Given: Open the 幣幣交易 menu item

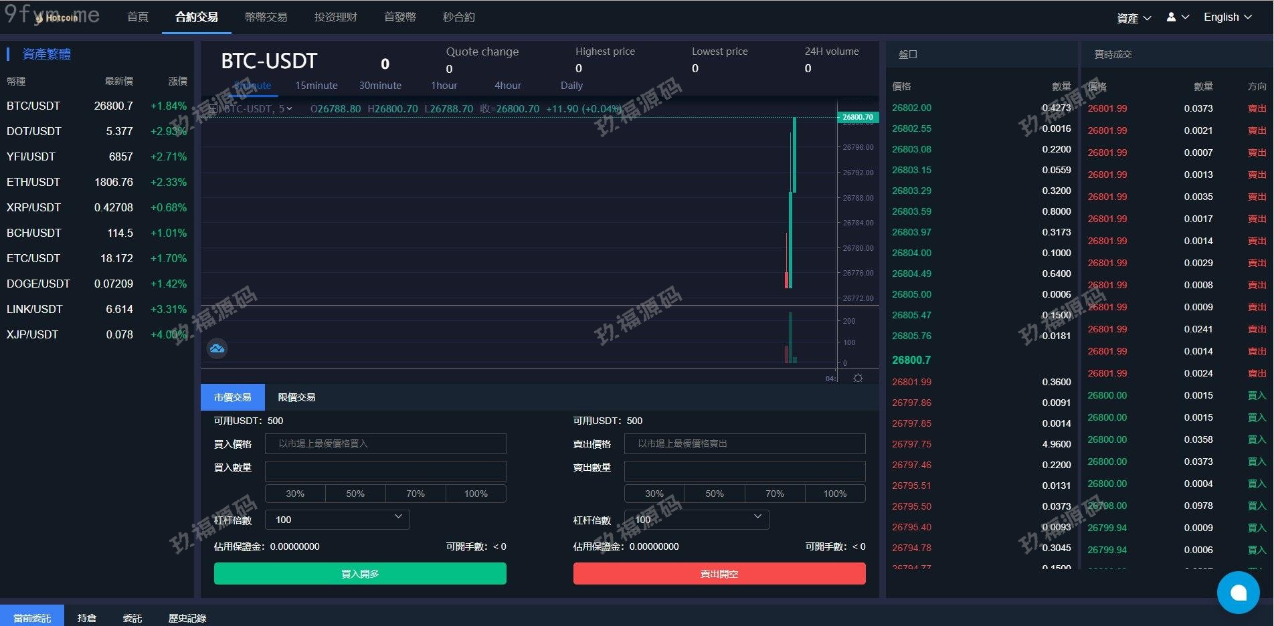Looking at the screenshot, I should click(266, 17).
